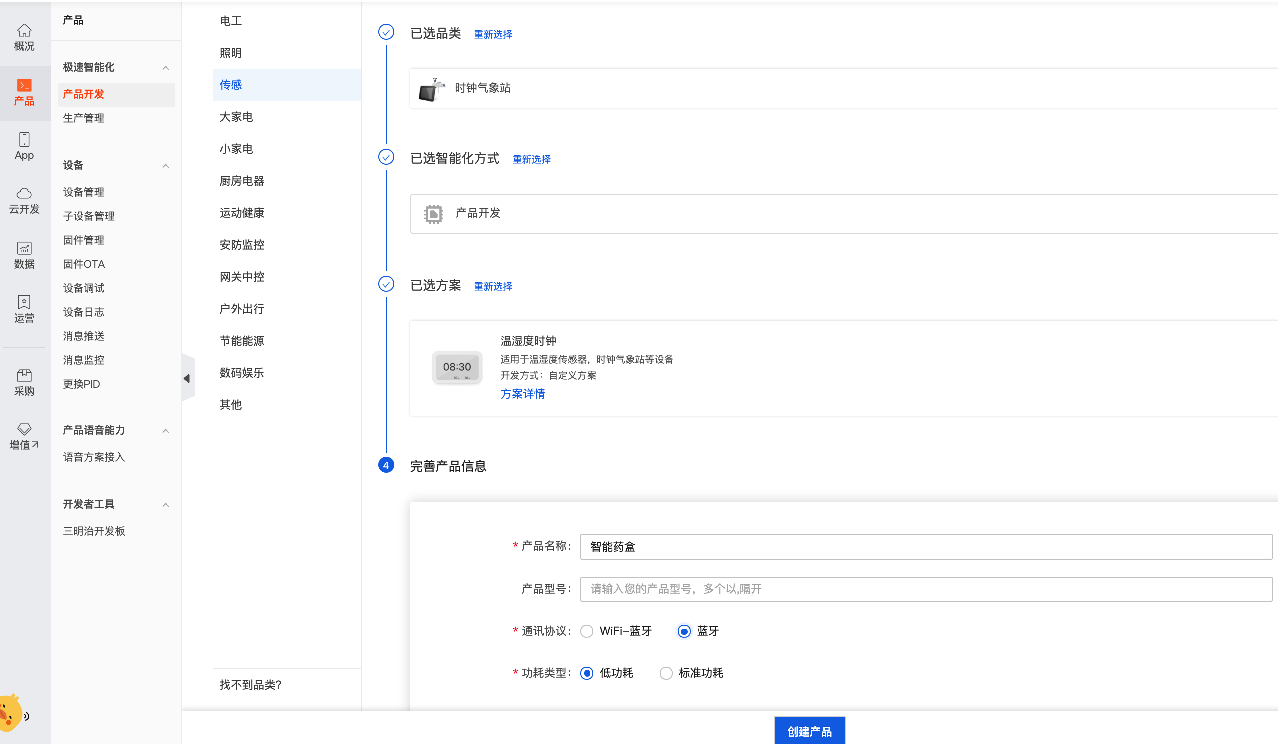This screenshot has width=1278, height=744.
Task: Select 运动健康 category
Action: point(242,213)
